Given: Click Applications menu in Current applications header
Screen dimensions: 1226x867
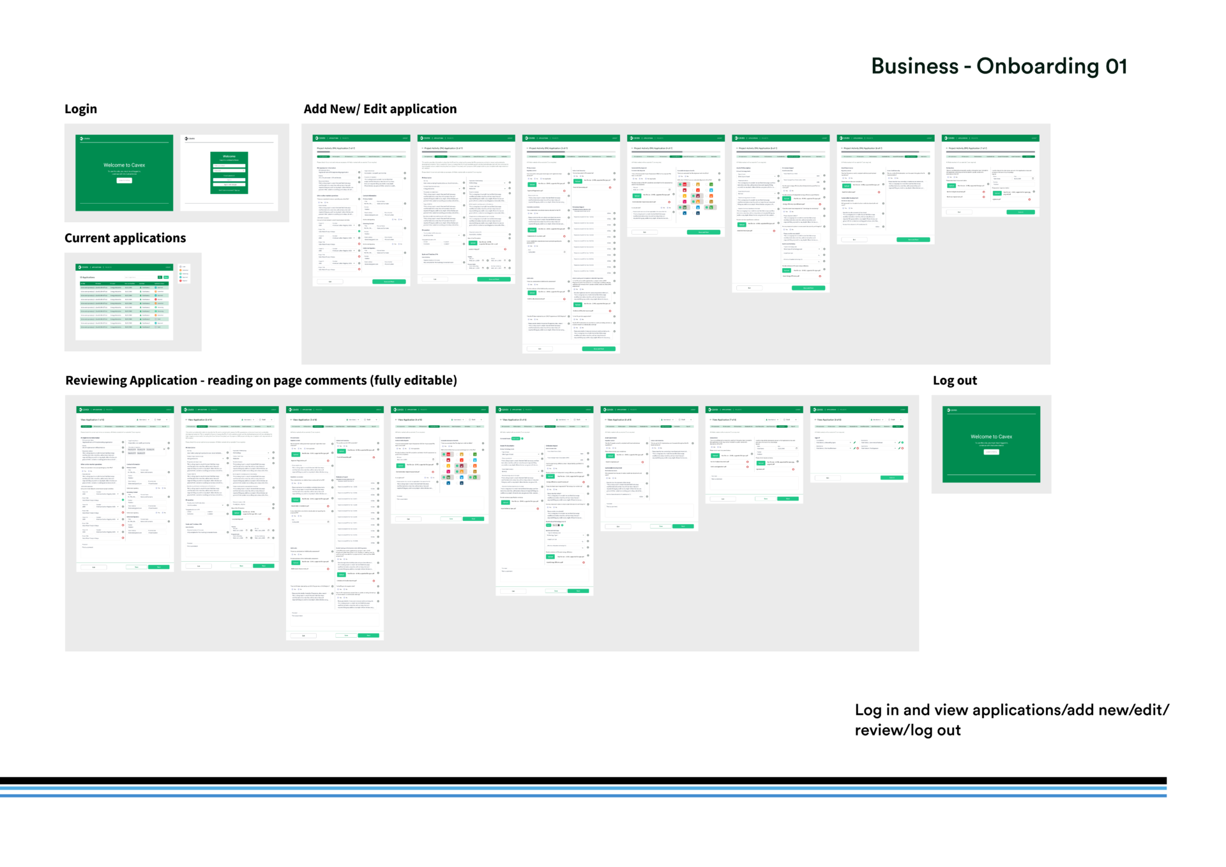Looking at the screenshot, I should tap(96, 268).
